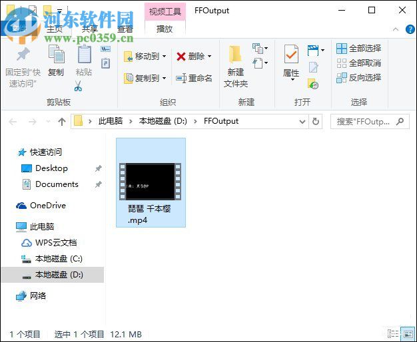
Task: Click the red Delete (删除) button
Action: (191, 57)
